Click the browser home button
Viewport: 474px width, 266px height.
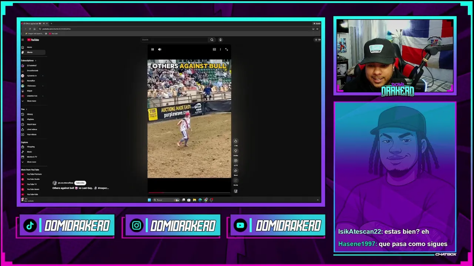coord(34,29)
